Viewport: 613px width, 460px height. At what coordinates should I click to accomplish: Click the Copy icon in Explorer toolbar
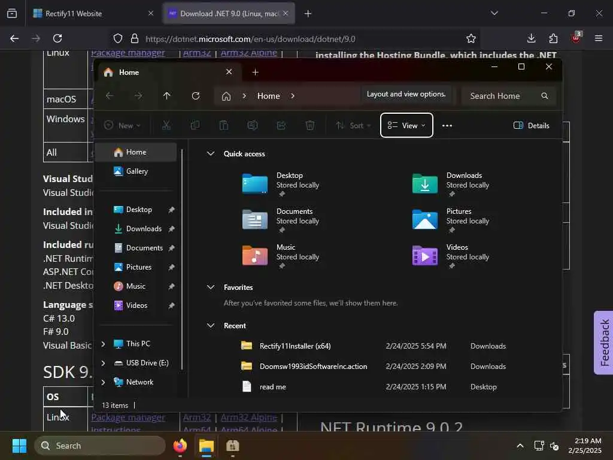coord(195,125)
